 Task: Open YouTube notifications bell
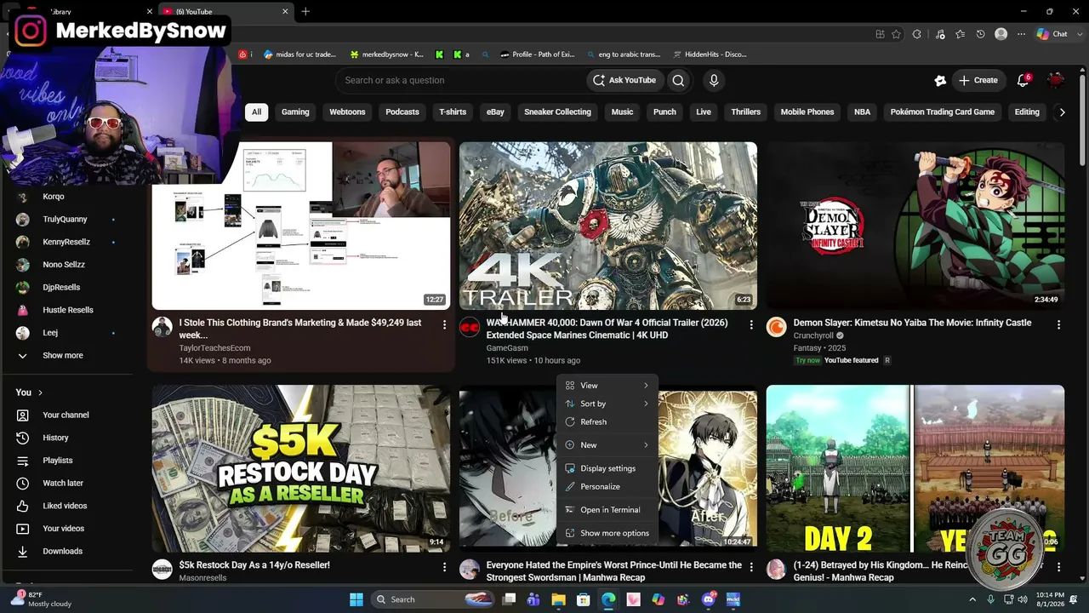(1023, 80)
